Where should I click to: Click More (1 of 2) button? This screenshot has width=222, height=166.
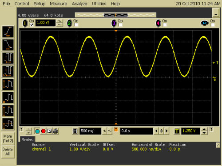tap(8, 139)
